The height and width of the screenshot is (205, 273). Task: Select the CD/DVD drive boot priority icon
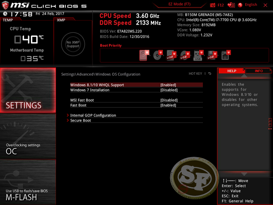(x=158, y=55)
